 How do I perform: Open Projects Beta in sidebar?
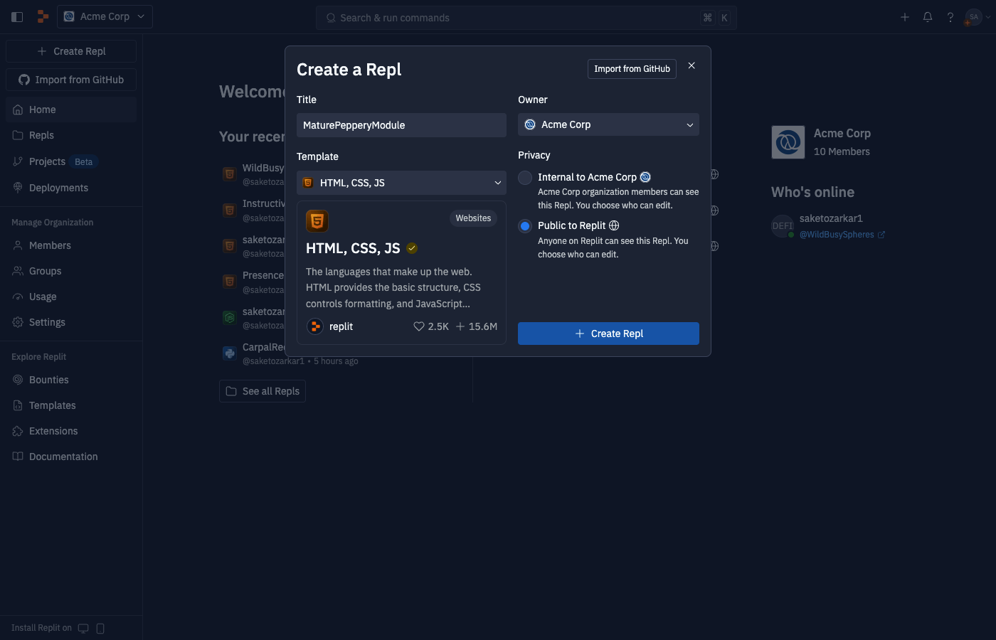pyautogui.click(x=71, y=161)
